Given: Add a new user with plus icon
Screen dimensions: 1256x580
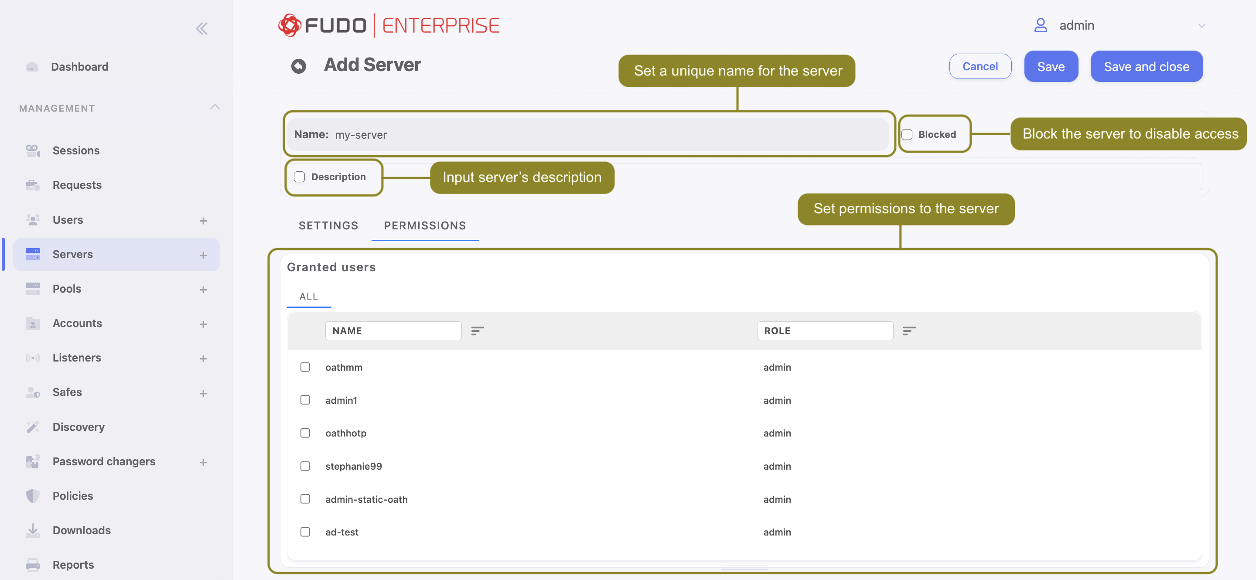Looking at the screenshot, I should click(x=203, y=221).
